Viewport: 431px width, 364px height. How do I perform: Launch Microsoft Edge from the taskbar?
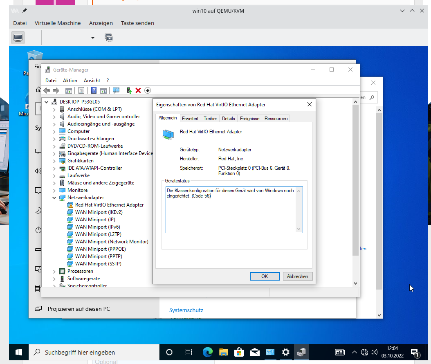[x=208, y=352]
